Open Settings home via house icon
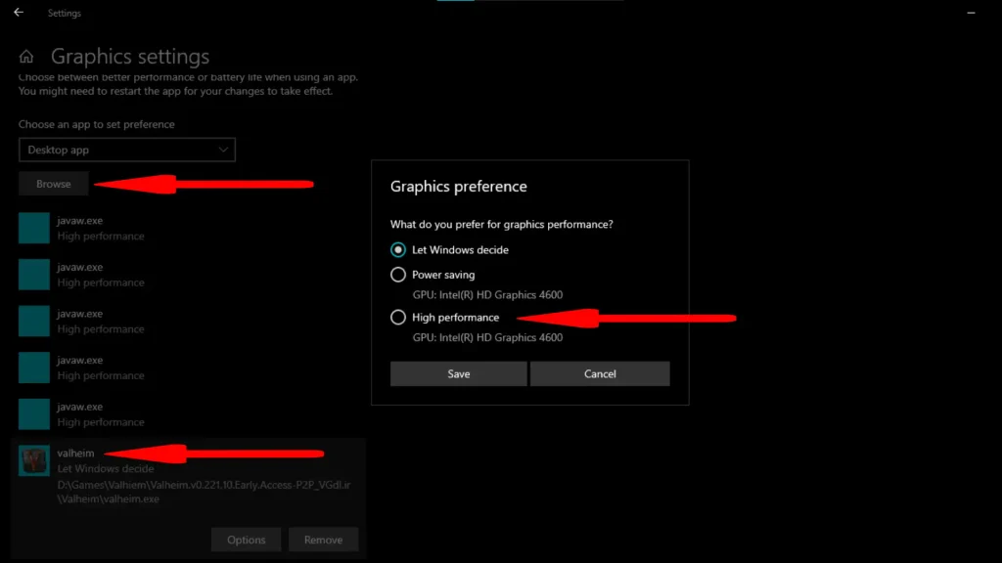This screenshot has height=563, width=1002. pos(26,57)
